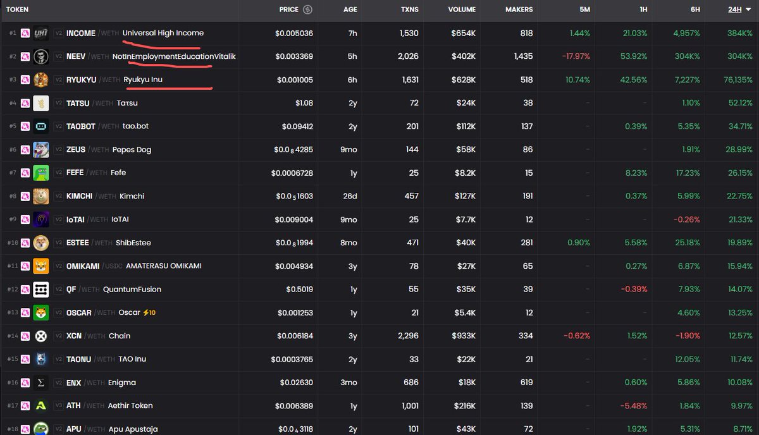Select the INCOME price $0.005036
Screen dimensions: 759x435
coord(294,33)
